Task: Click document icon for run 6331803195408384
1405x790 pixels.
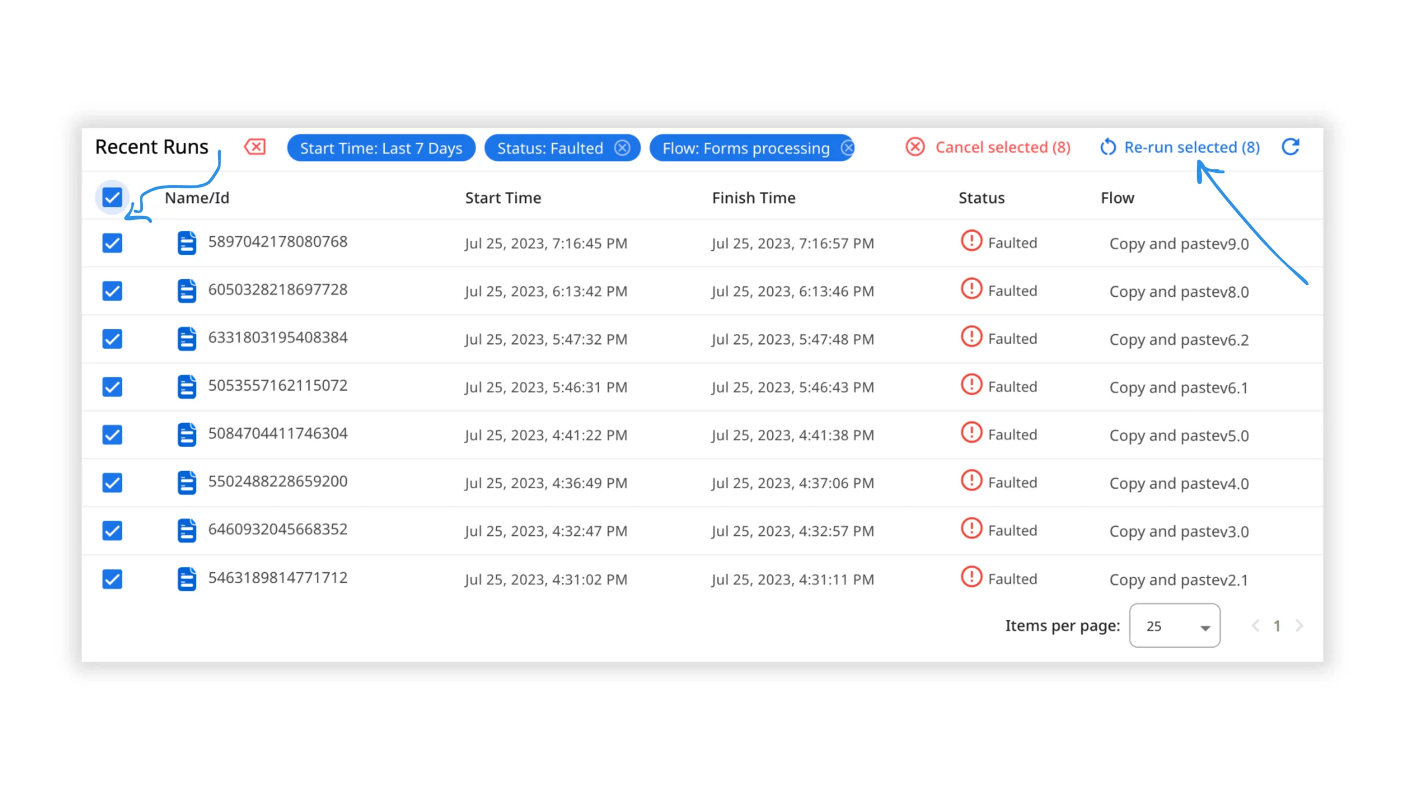Action: pos(187,338)
